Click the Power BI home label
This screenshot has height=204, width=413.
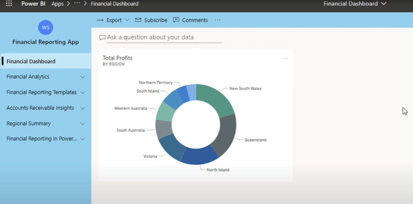click(x=33, y=4)
